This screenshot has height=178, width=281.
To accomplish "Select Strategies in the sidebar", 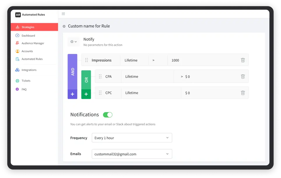I will [x=28, y=27].
